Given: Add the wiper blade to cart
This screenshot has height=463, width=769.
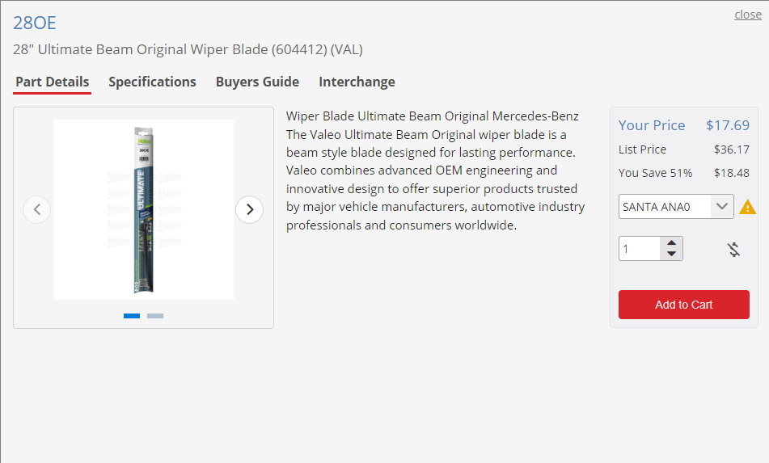Looking at the screenshot, I should click(683, 305).
